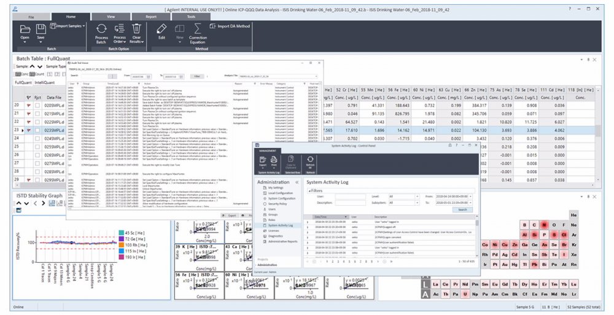This screenshot has height=315, width=614.
Task: Click the 72 Ge [He] purple legend swatch
Action: (x=122, y=239)
